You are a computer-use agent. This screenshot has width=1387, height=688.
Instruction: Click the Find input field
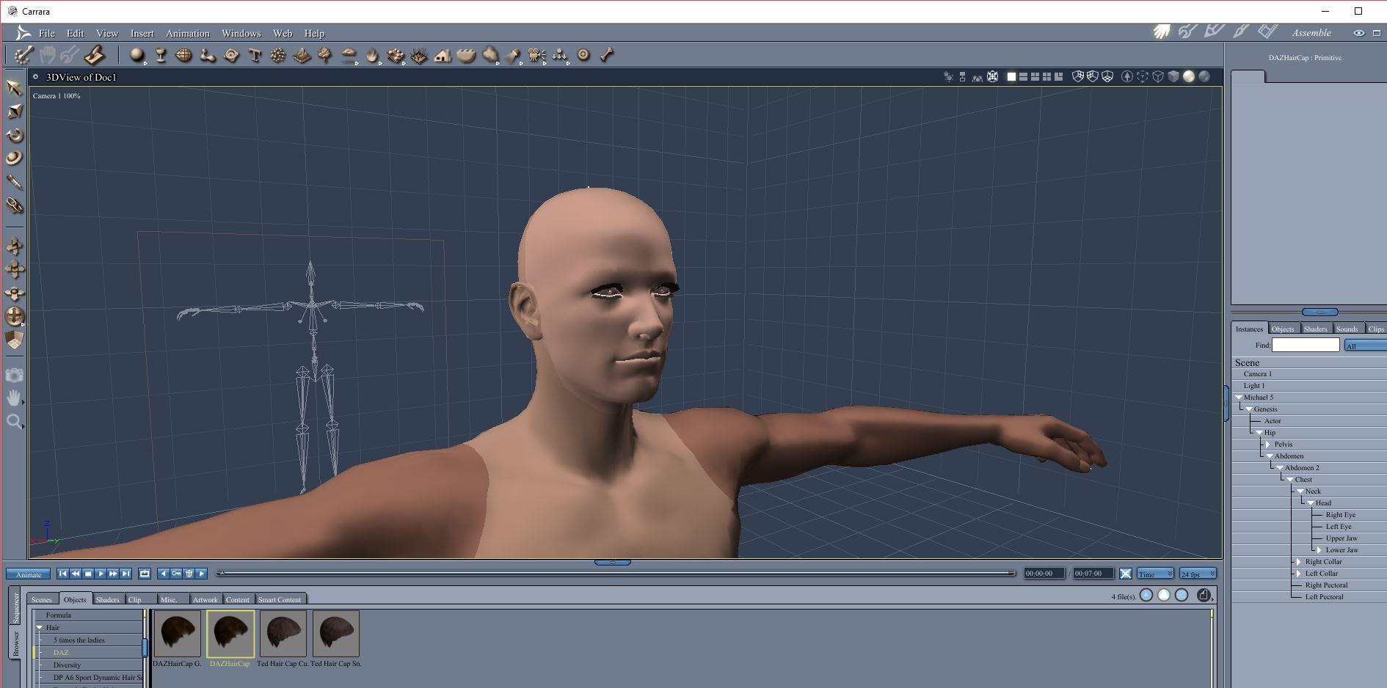(1306, 345)
